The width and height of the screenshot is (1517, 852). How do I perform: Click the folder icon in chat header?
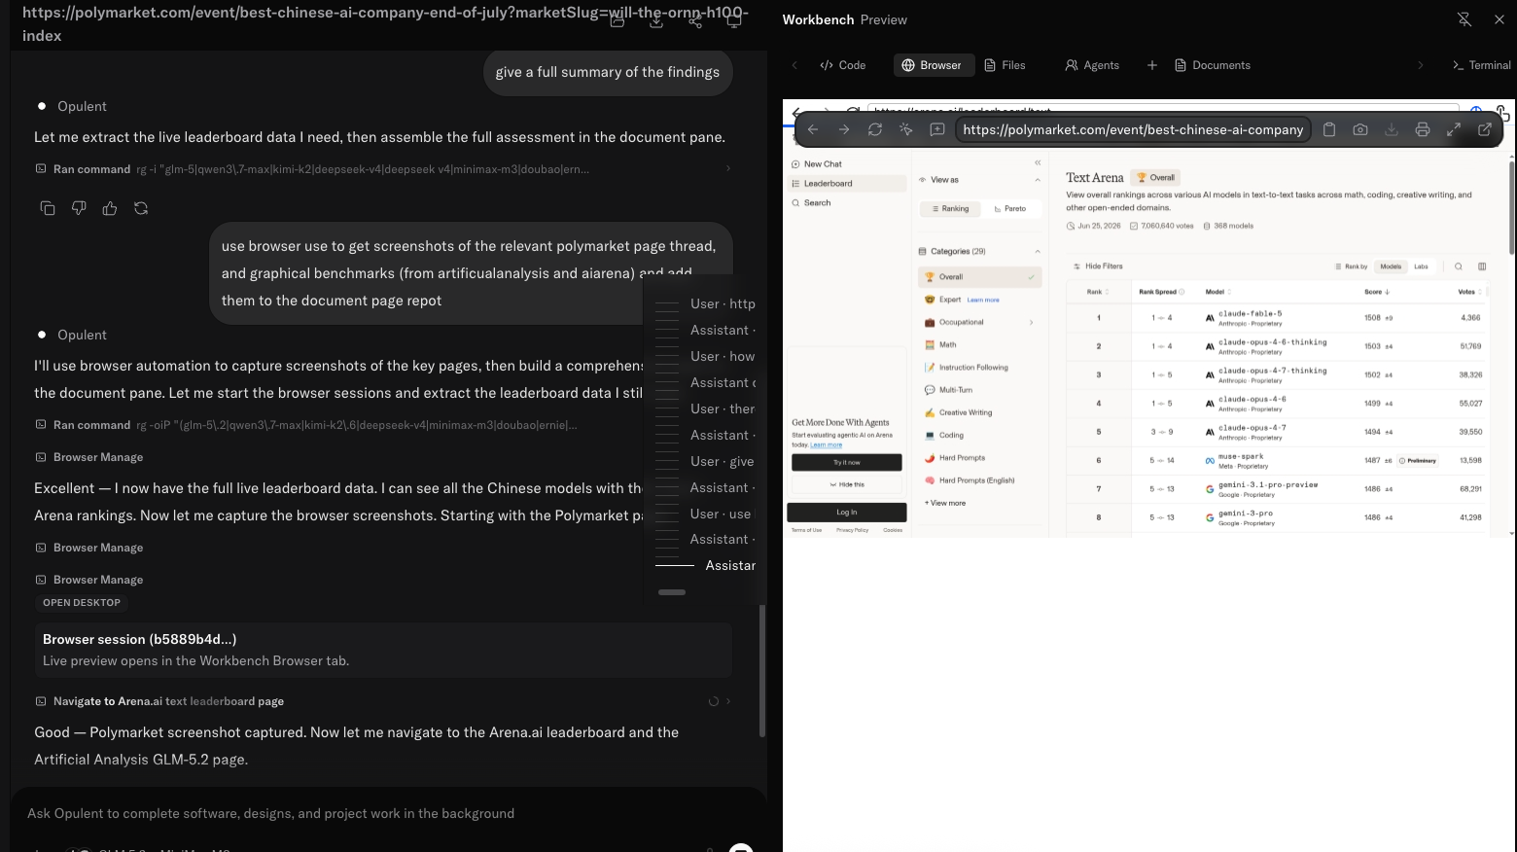617,20
